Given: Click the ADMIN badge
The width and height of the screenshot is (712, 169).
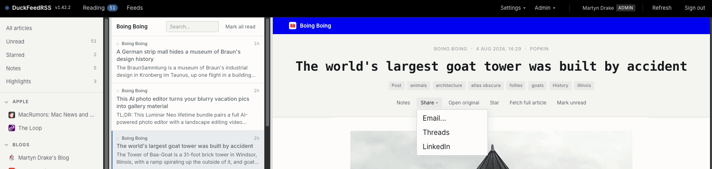Looking at the screenshot, I should pos(626,8).
